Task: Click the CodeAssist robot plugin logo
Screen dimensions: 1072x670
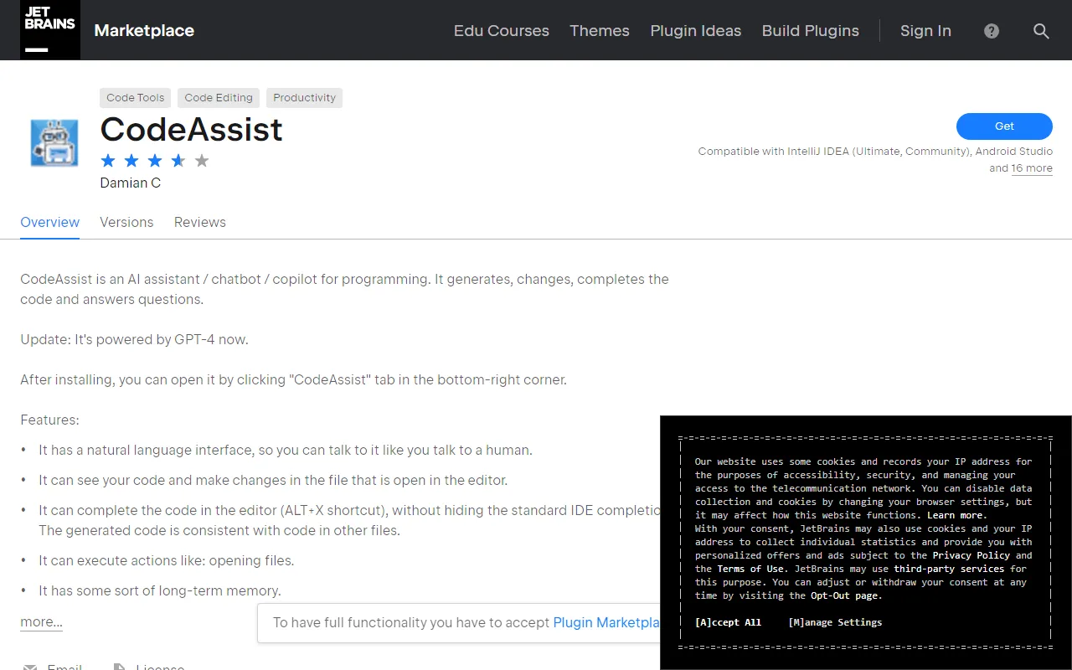Action: tap(54, 142)
